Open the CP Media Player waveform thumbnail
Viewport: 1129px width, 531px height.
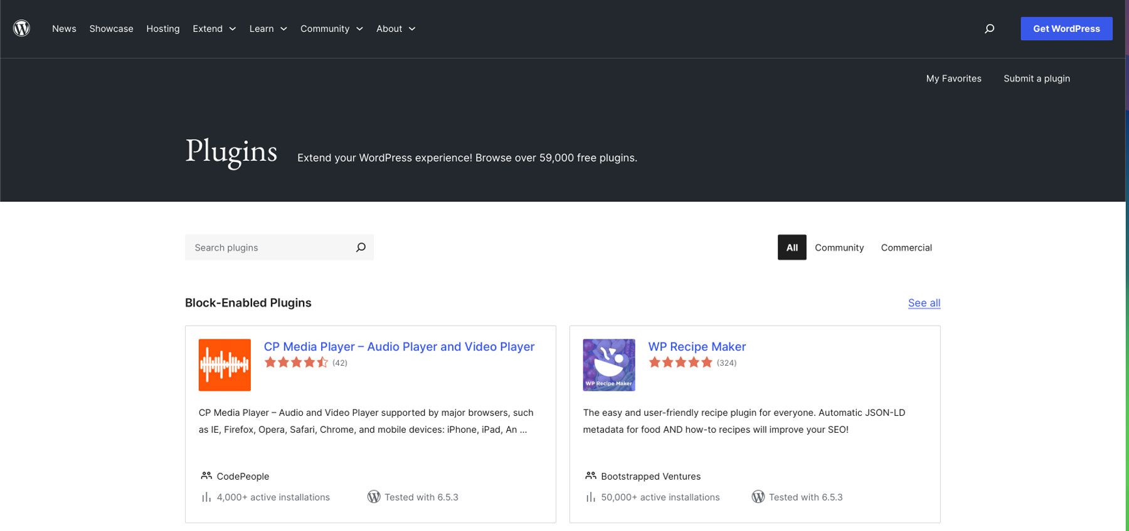point(225,365)
